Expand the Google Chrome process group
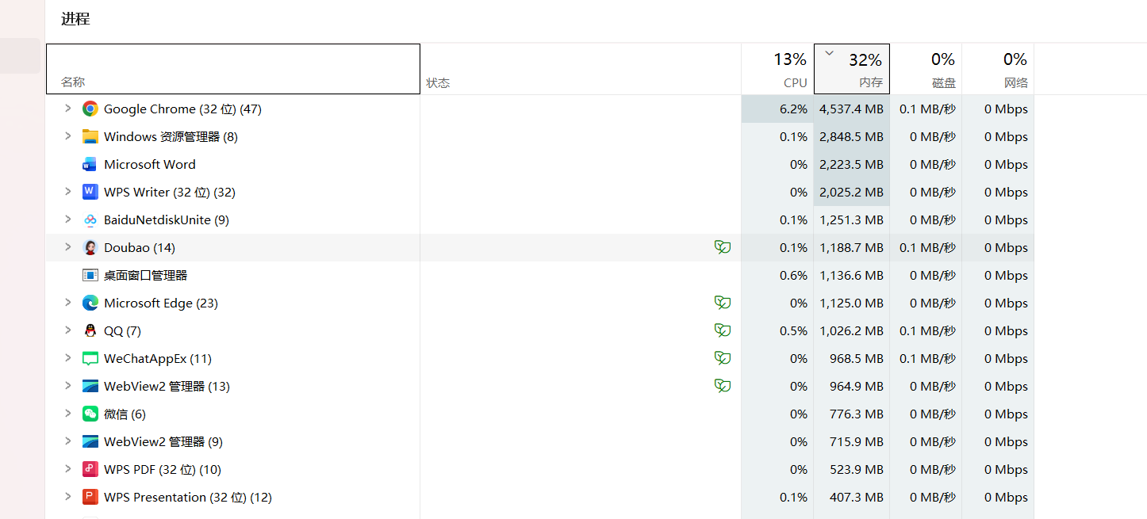This screenshot has height=519, width=1147. [68, 109]
